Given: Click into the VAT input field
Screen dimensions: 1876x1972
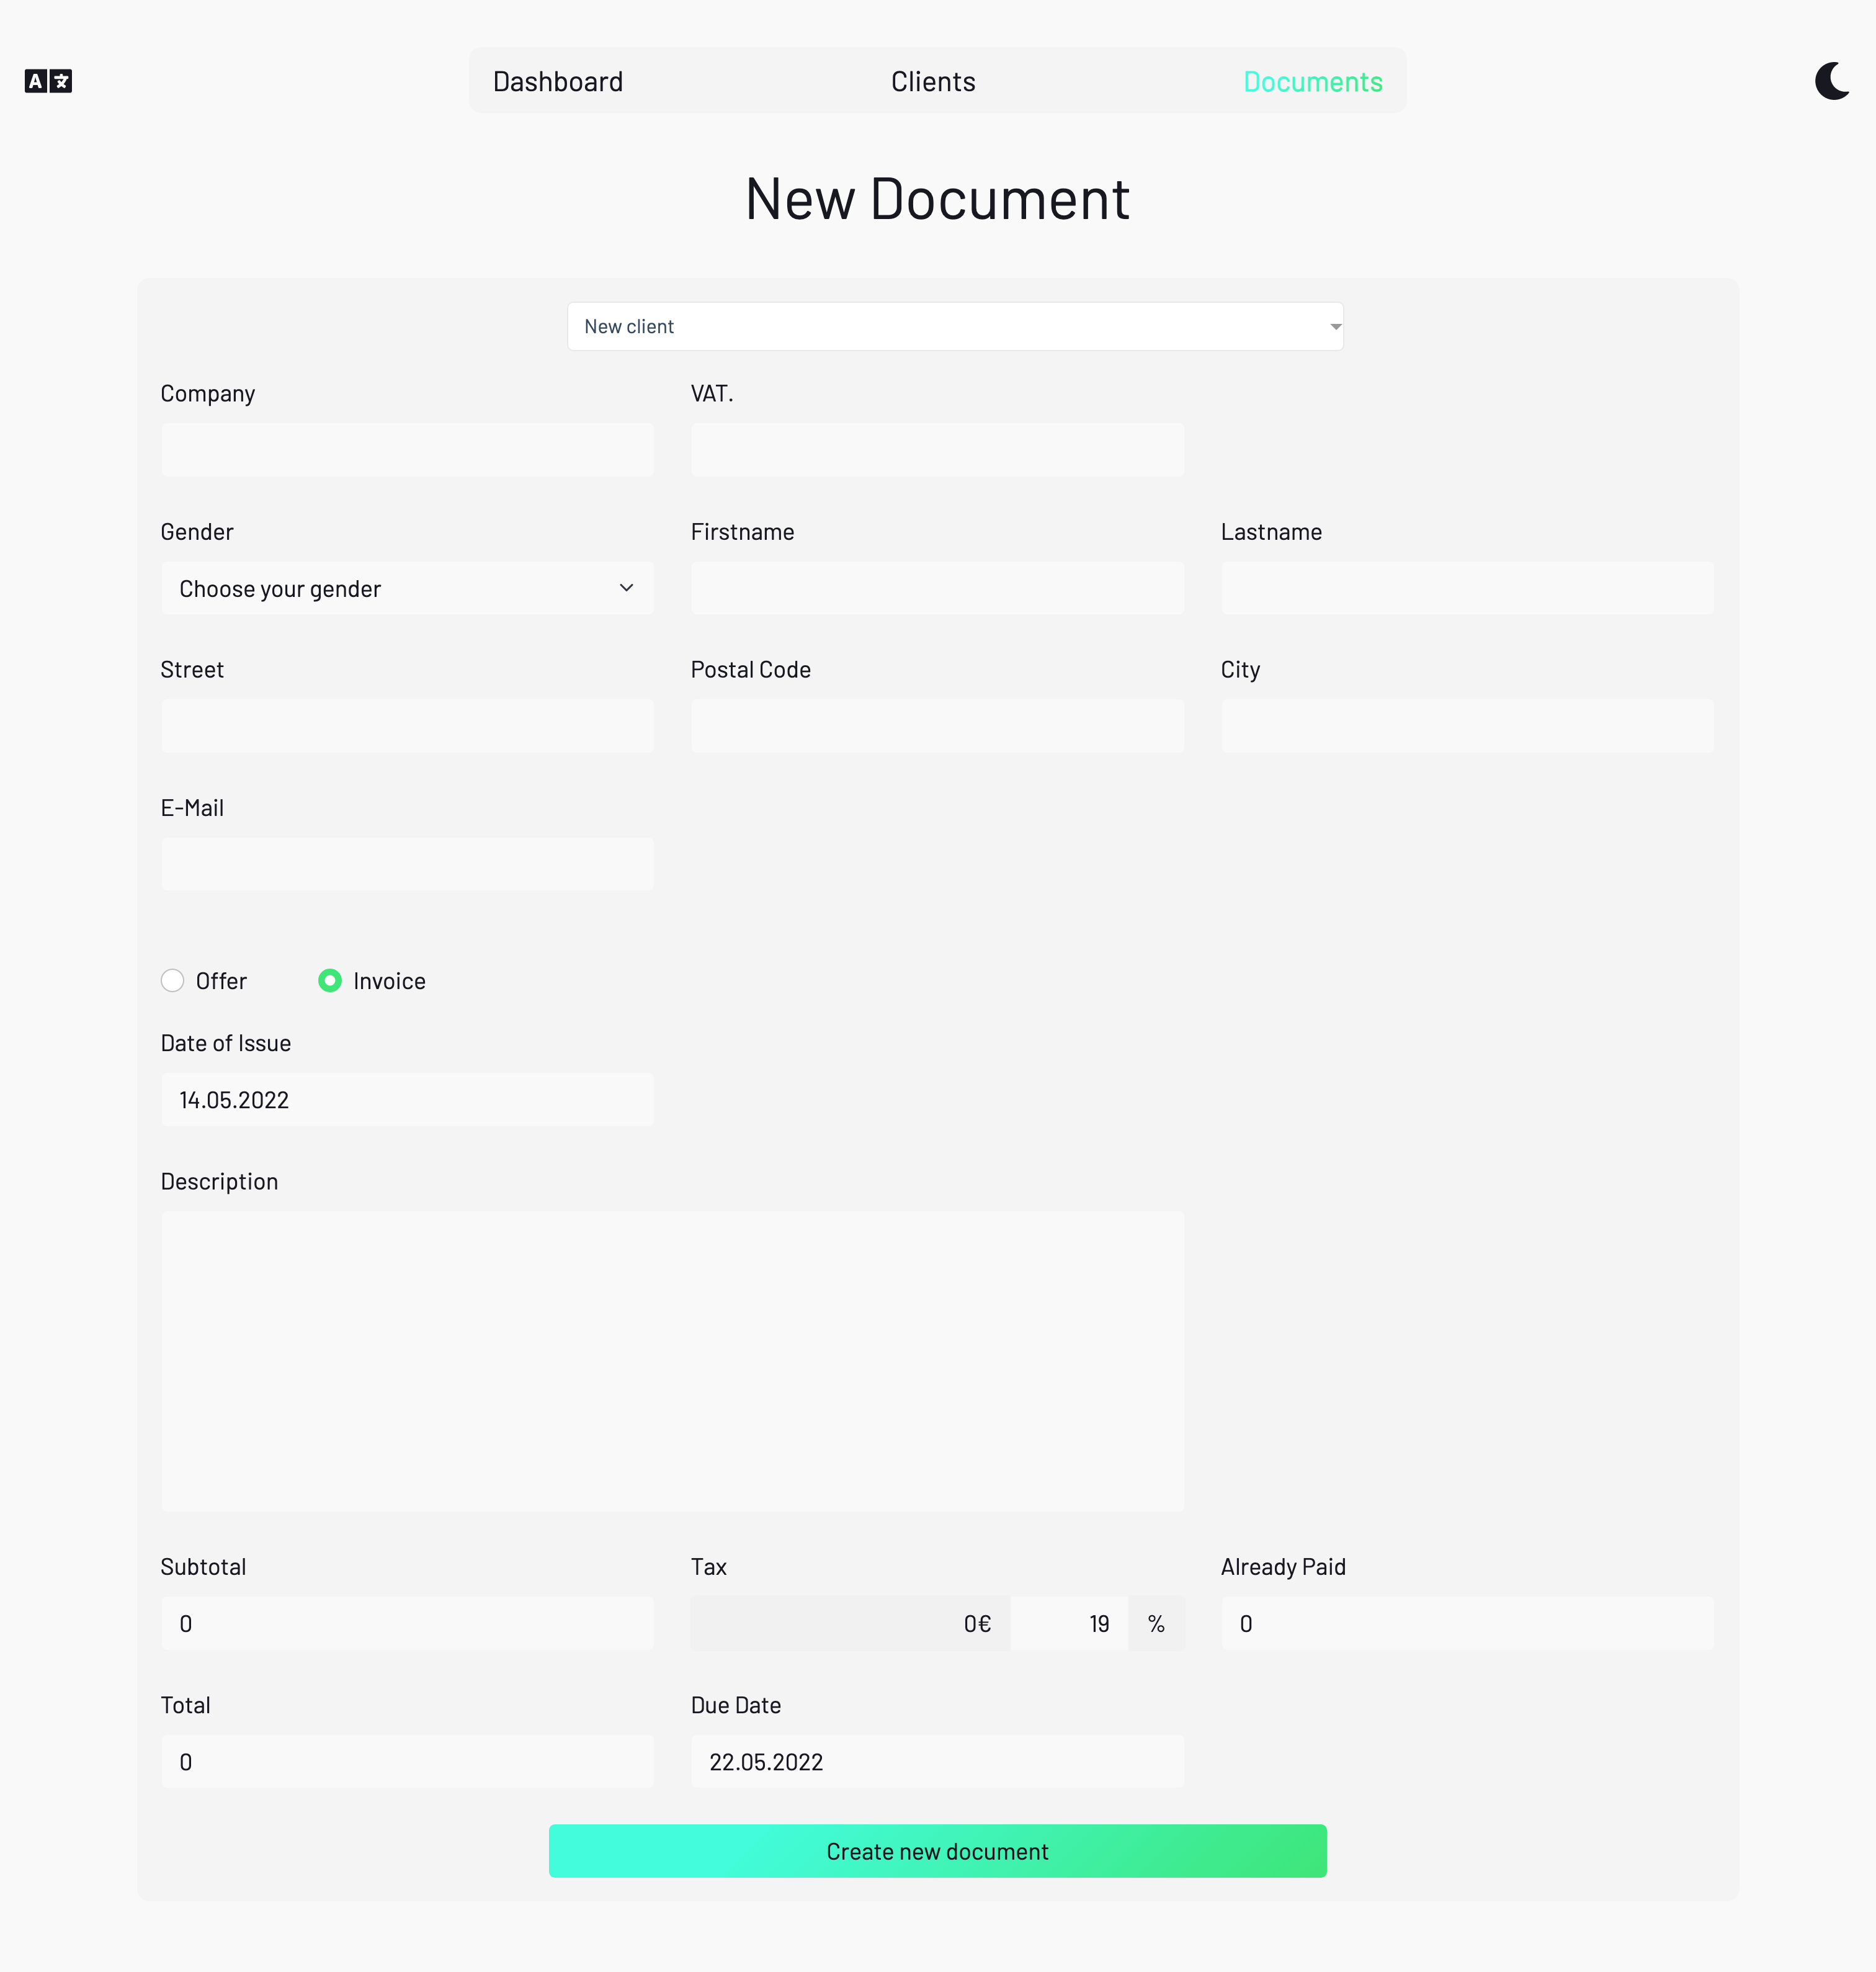Looking at the screenshot, I should (x=937, y=449).
